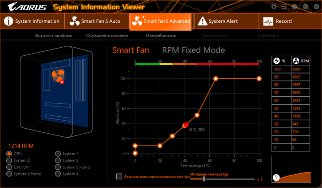The height and width of the screenshot is (188, 322).
Task: Click the Smart Fan 5 Auto fan icon
Action: point(75,21)
